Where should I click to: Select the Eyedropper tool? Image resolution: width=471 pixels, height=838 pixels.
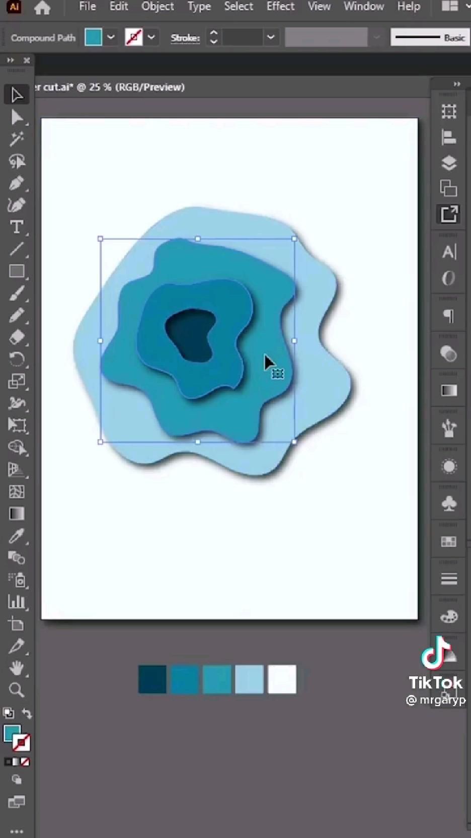pyautogui.click(x=17, y=536)
